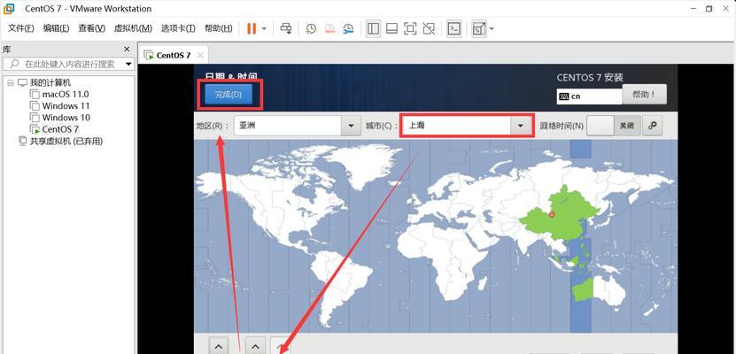
Task: Open the 查看(V) menu
Action: 91,28
